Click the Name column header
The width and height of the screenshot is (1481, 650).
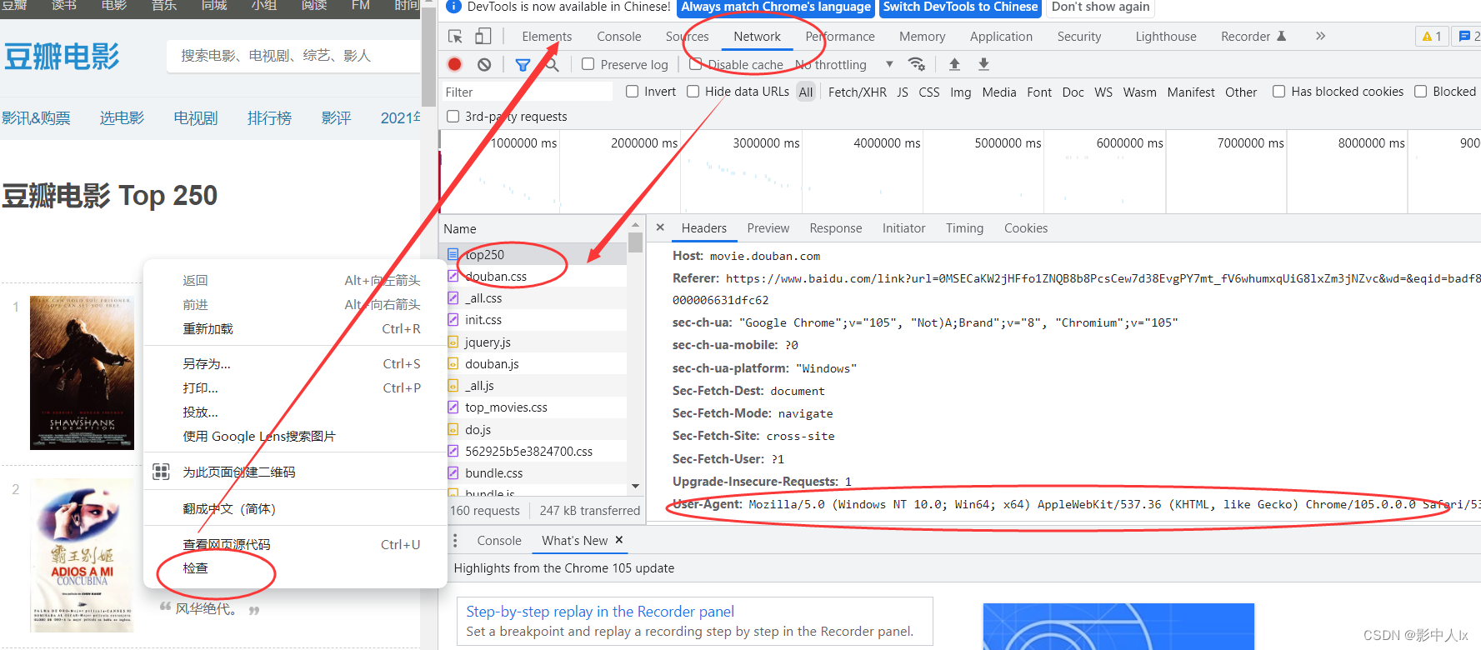[x=460, y=229]
